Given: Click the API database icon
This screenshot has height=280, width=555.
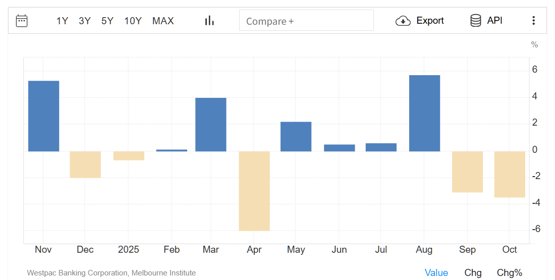Looking at the screenshot, I should pos(475,21).
